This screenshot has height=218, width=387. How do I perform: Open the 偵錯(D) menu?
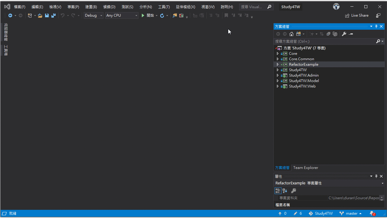tap(109, 7)
